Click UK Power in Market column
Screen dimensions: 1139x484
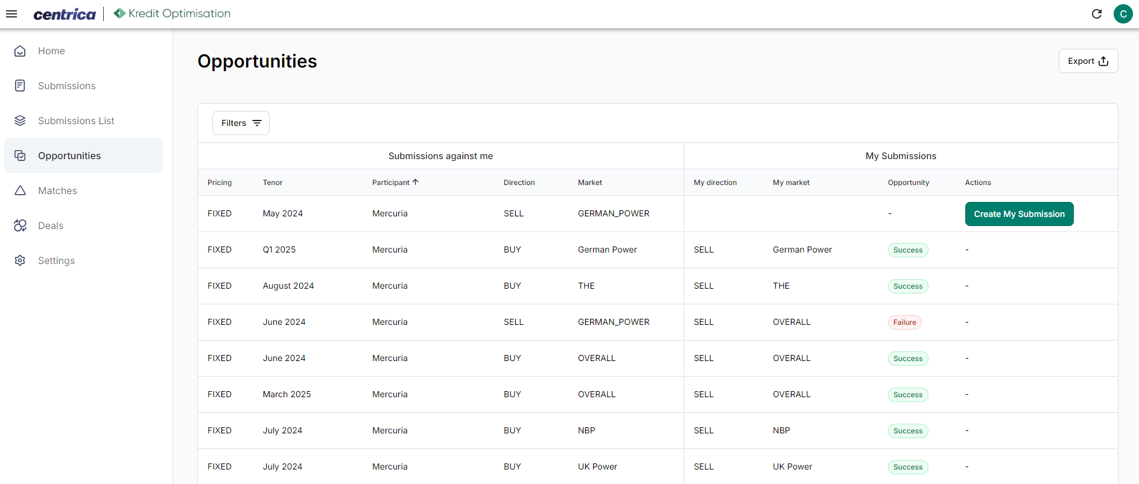pyautogui.click(x=597, y=467)
